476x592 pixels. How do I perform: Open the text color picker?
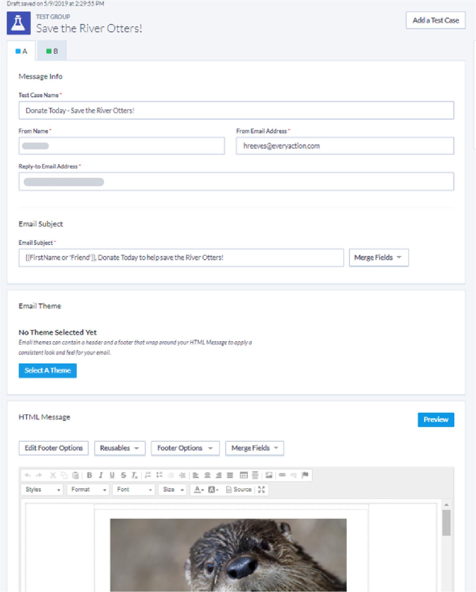(199, 490)
